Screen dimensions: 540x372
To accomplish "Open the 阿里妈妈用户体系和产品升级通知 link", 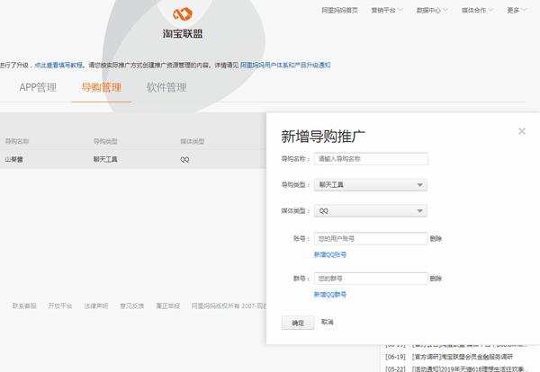I will 285,65.
